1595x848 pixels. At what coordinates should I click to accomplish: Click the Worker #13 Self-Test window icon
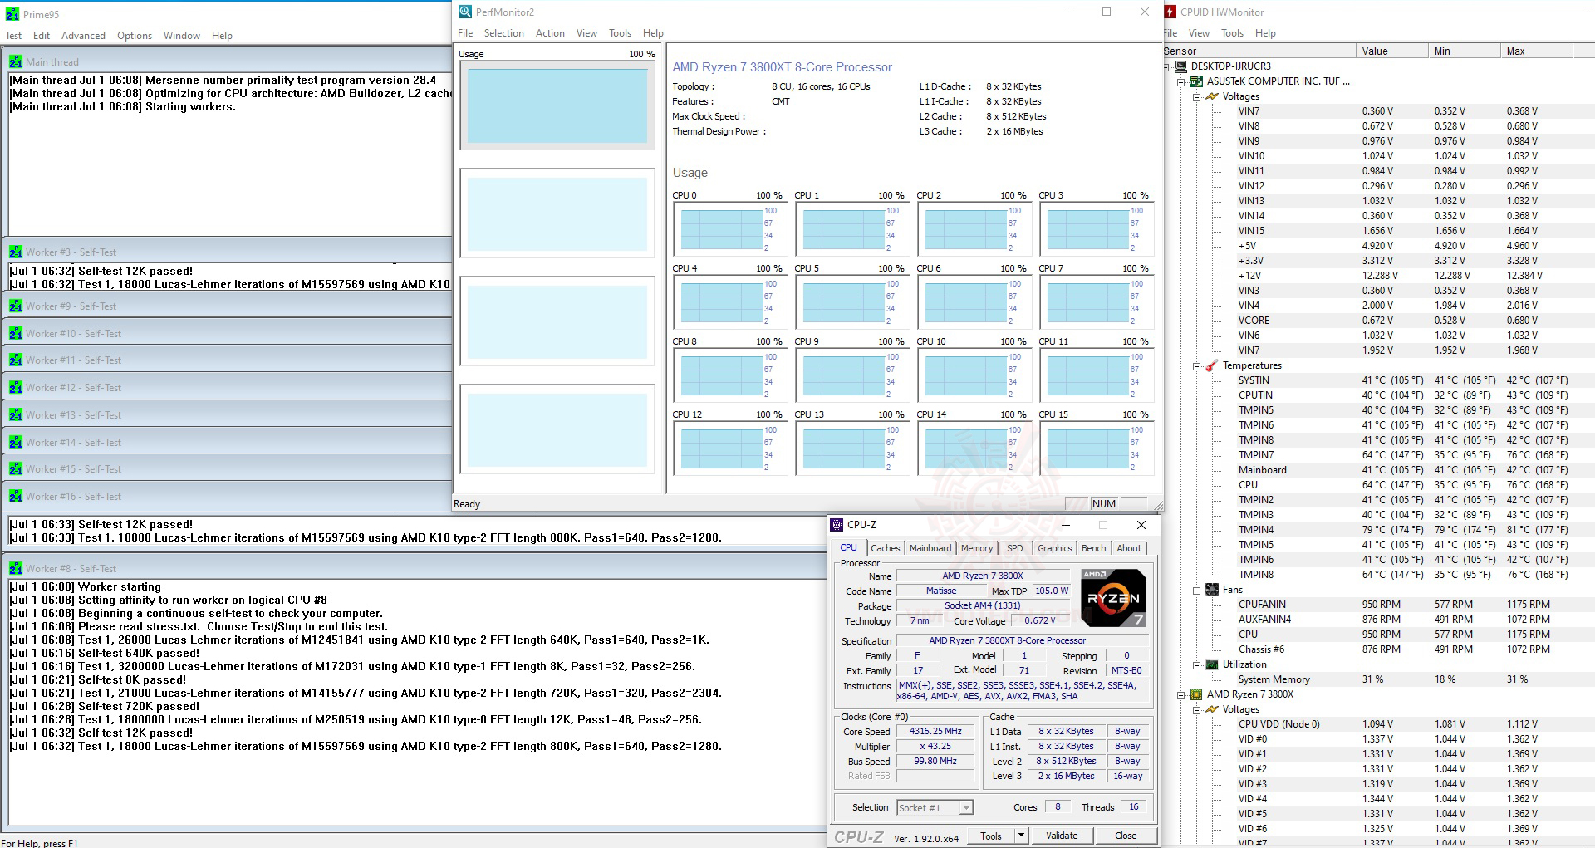pos(16,414)
